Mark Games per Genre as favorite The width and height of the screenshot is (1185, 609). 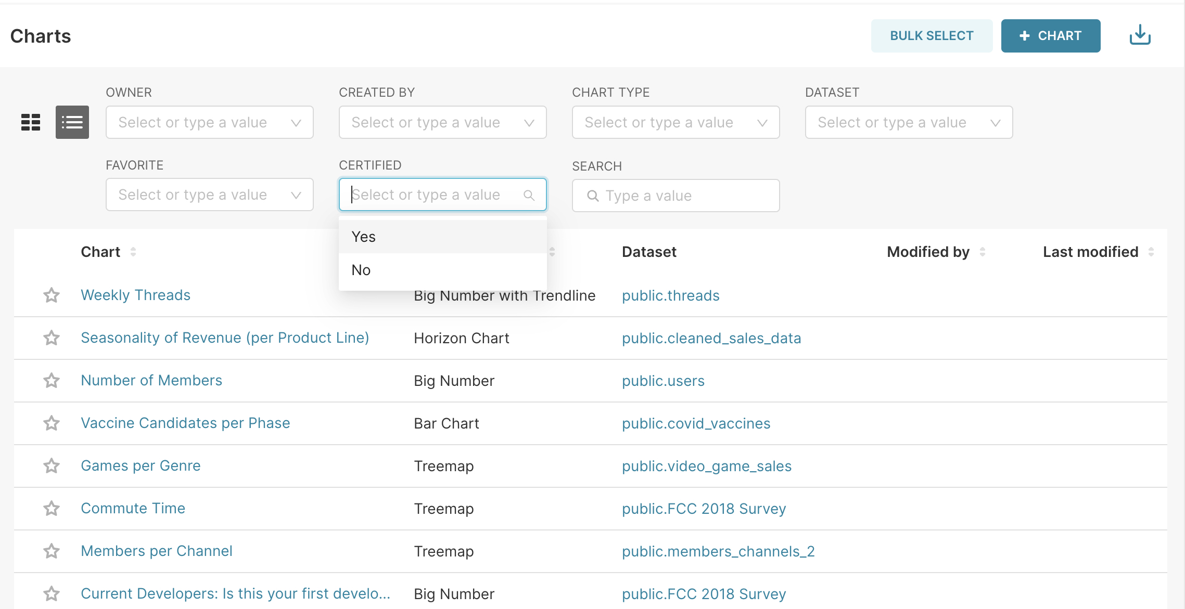tap(52, 466)
